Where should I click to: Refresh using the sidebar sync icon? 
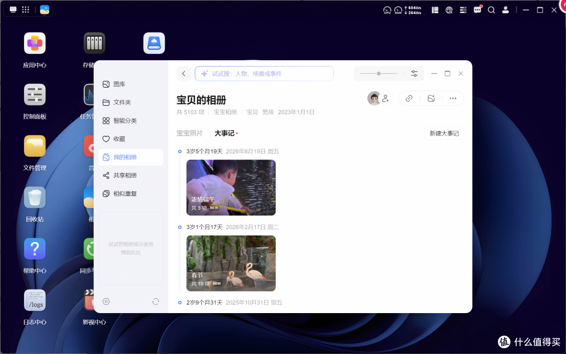[x=156, y=302]
